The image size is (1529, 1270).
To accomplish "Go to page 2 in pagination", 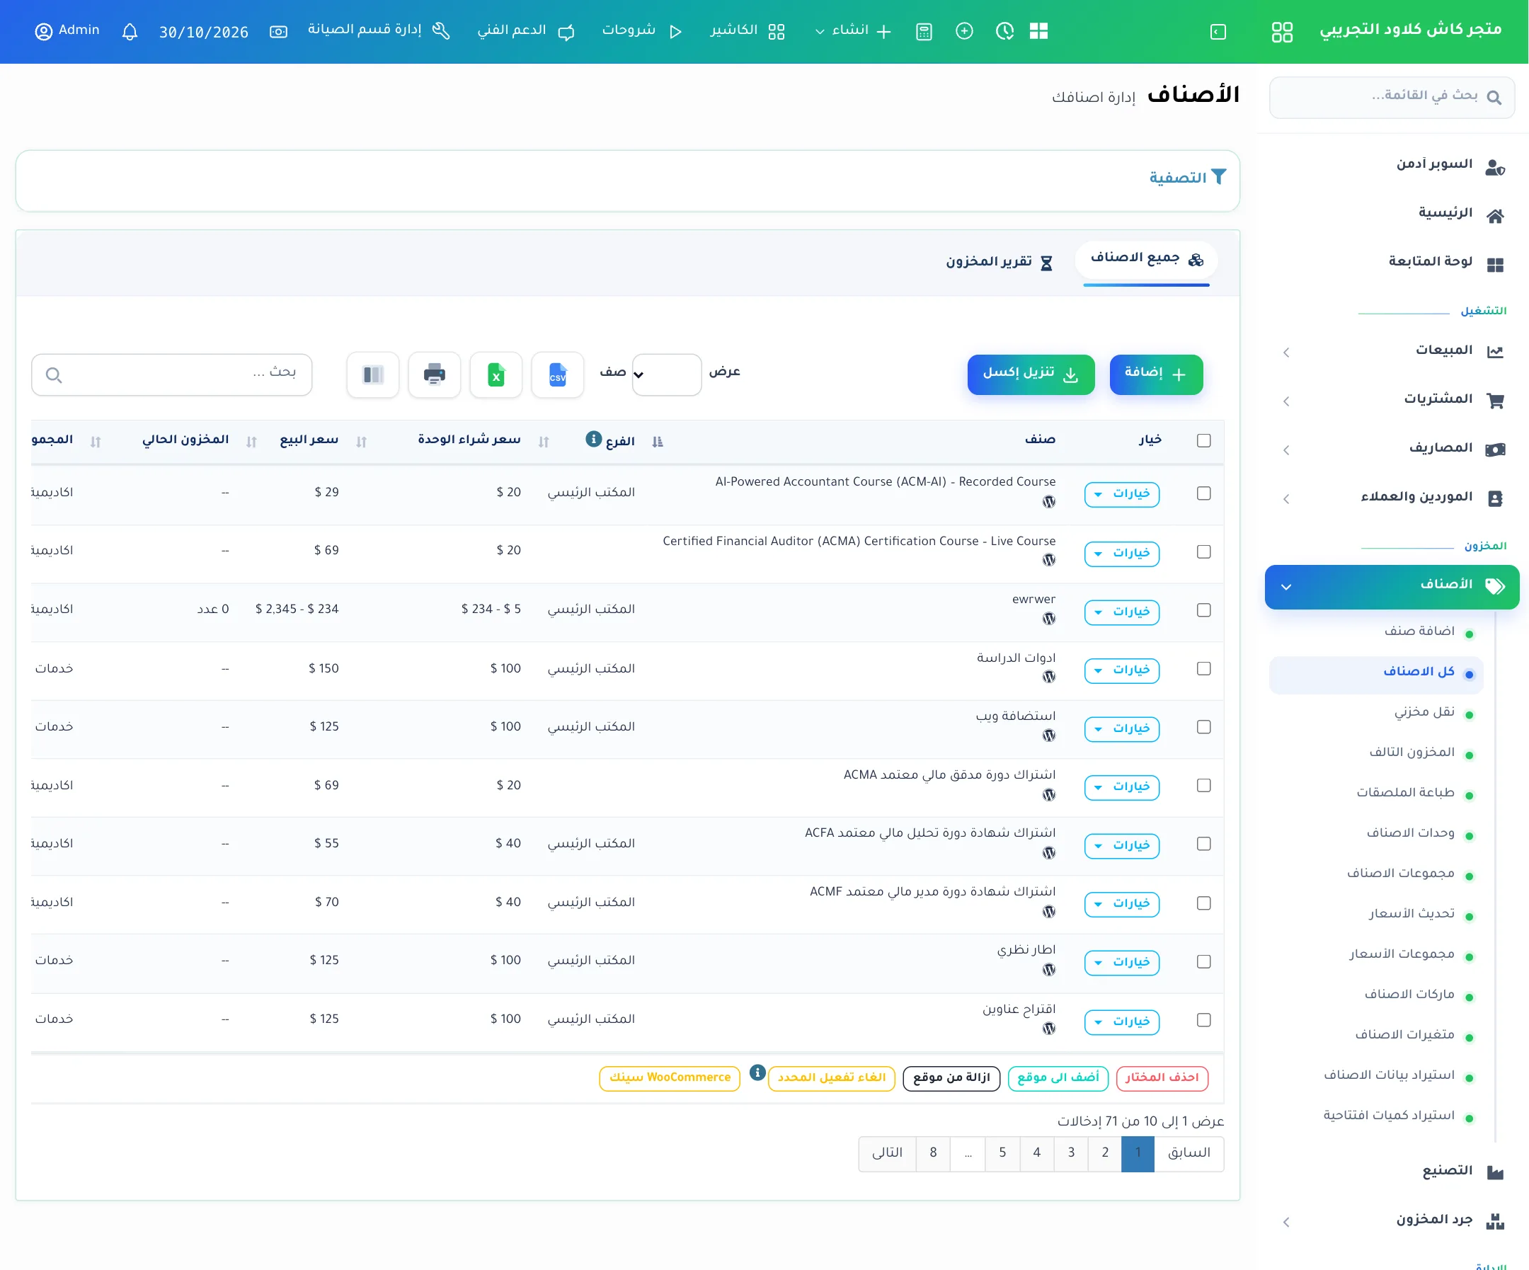I will pos(1104,1152).
